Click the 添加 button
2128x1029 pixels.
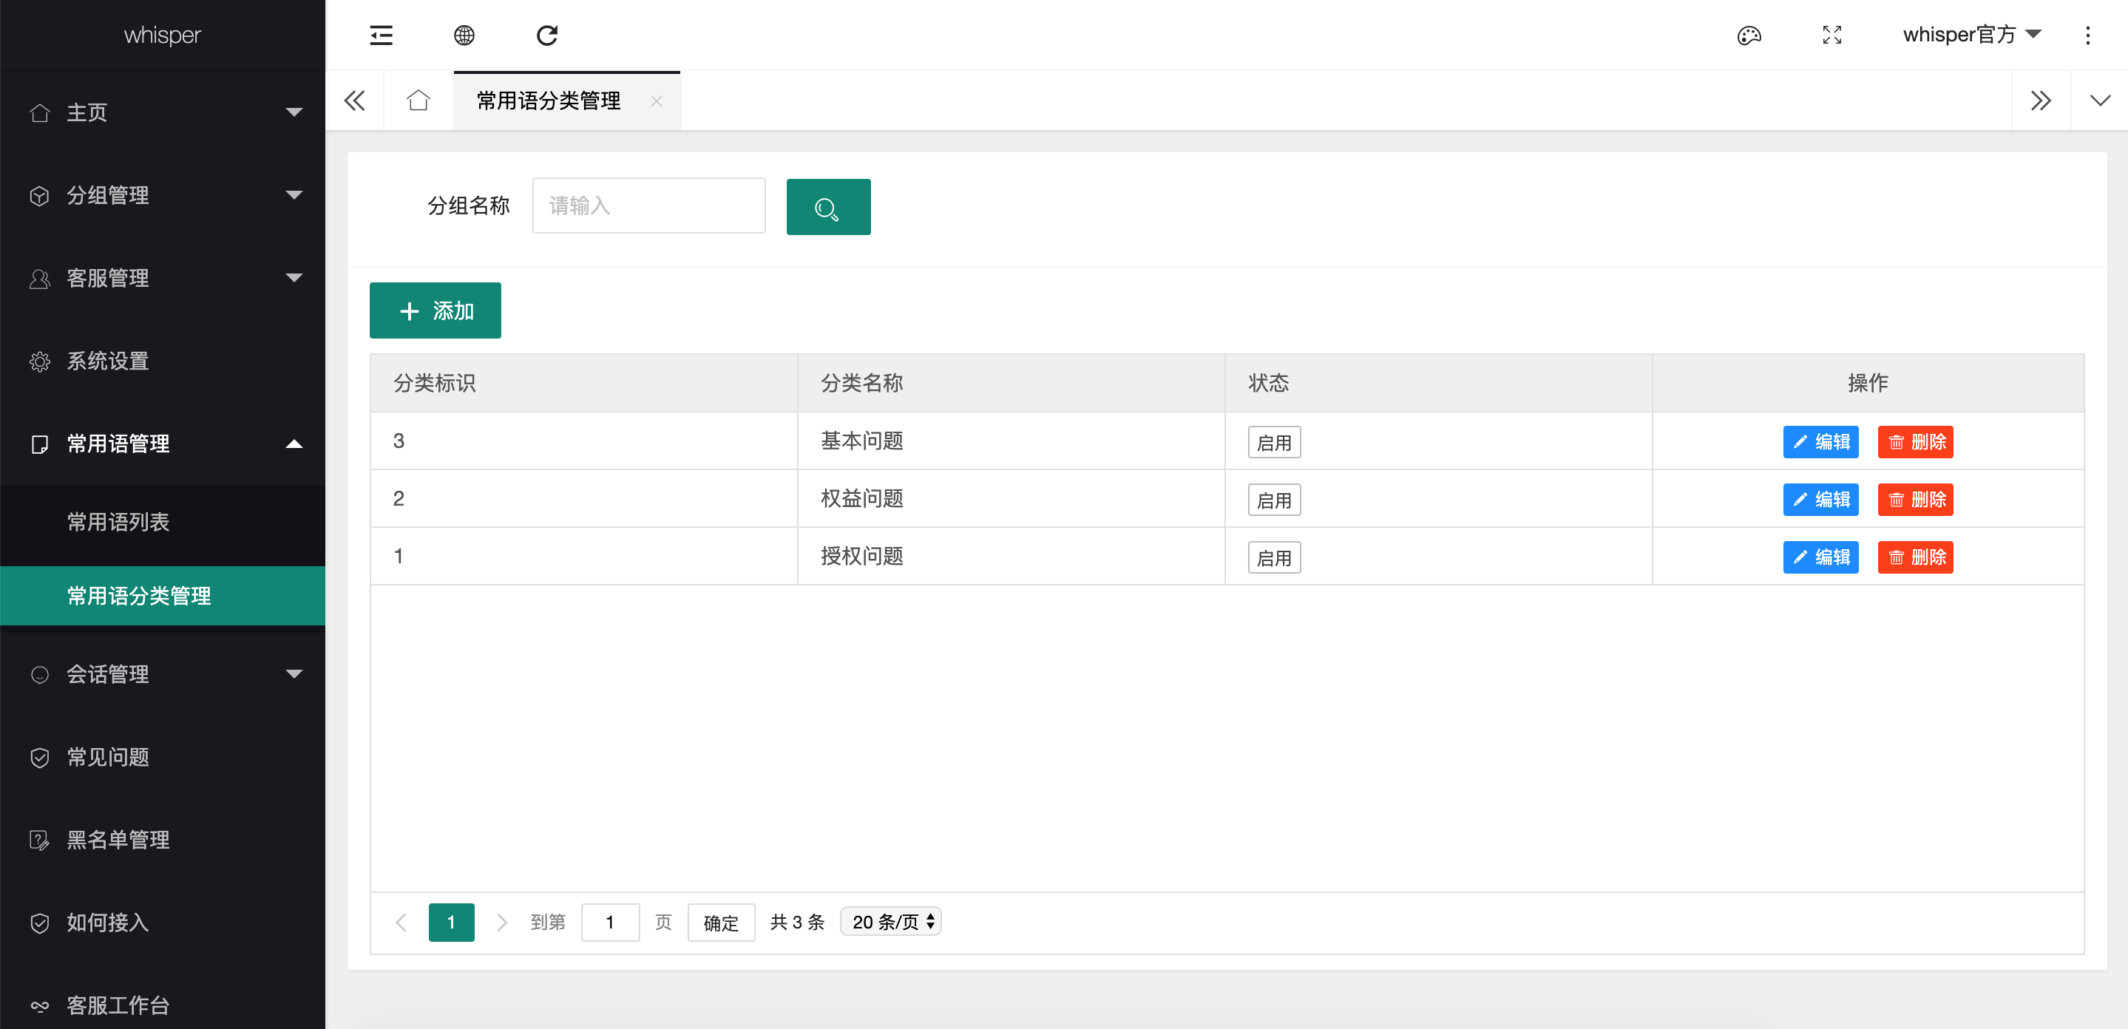436,310
